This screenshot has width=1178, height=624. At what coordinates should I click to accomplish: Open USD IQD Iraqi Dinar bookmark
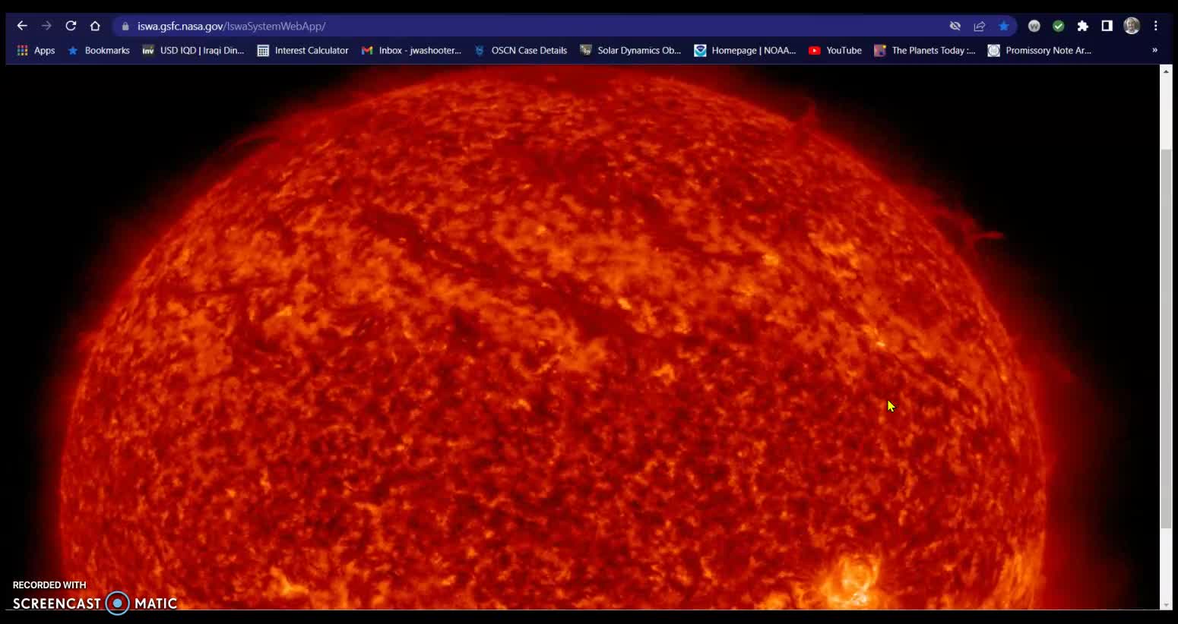(193, 50)
